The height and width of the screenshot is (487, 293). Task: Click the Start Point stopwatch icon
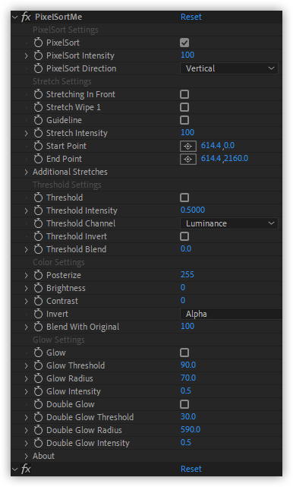[38, 146]
